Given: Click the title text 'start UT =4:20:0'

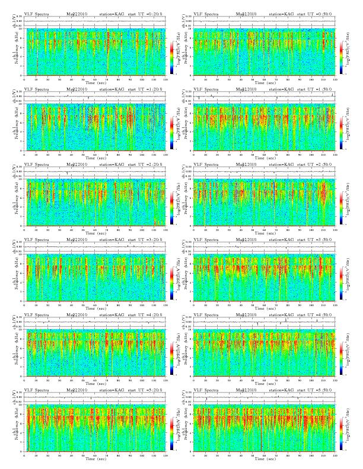Looking at the screenshot, I should click(145, 315).
